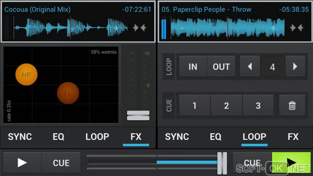313x176 pixels.
Task: Click the 05. Paperclip People - Throw title
Action: click(207, 10)
